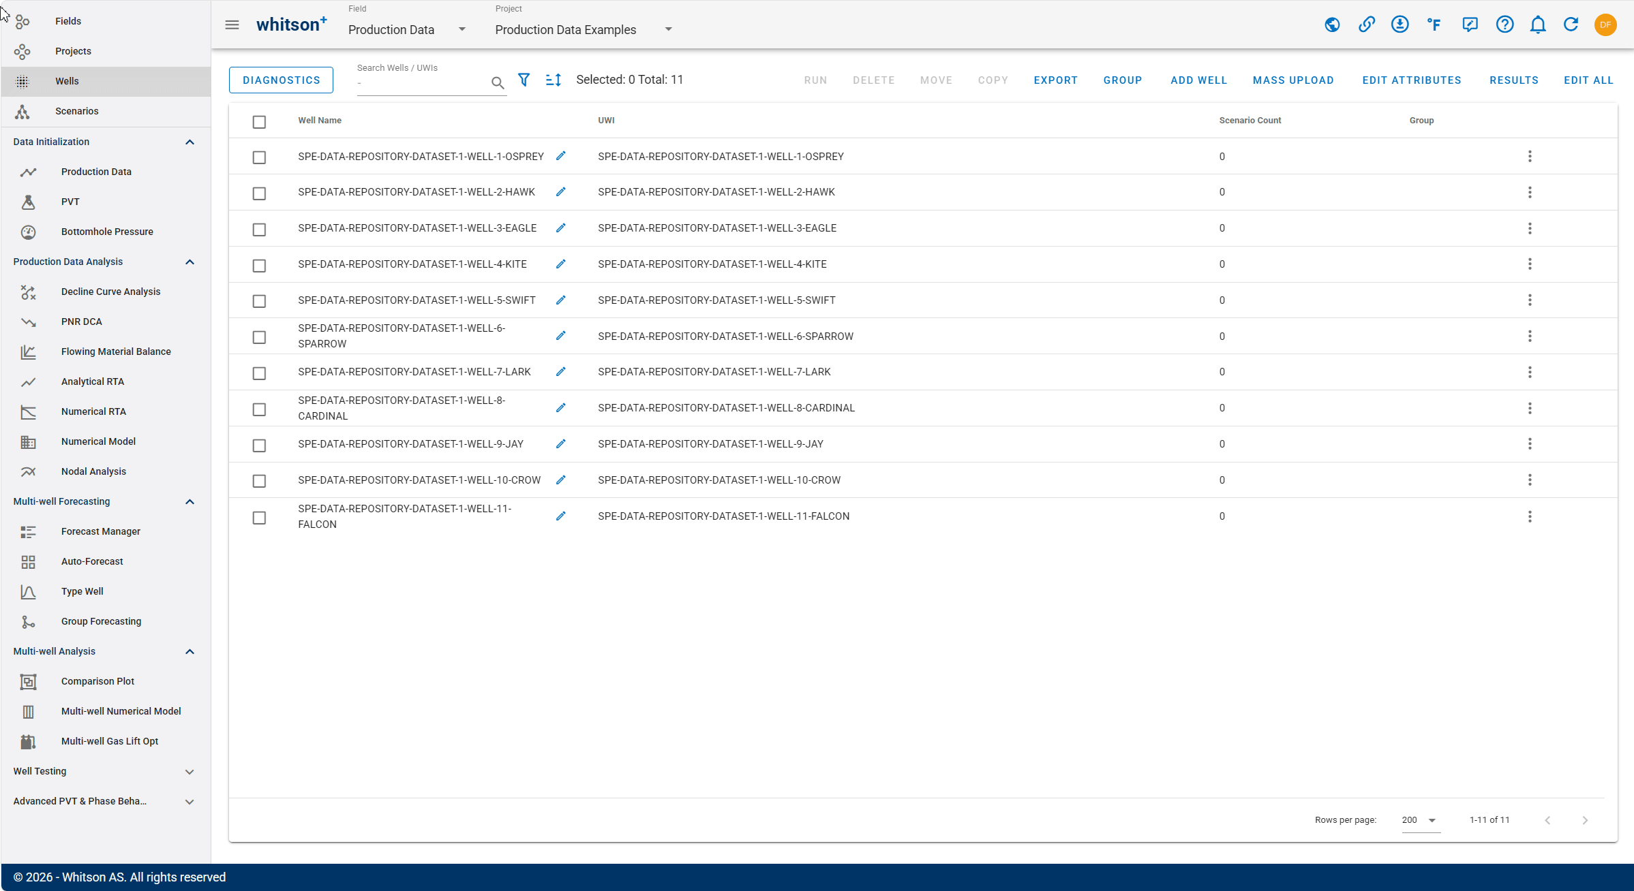The width and height of the screenshot is (1634, 891).
Task: Edit name of WELL-7-LARK with pencil icon
Action: 560,372
